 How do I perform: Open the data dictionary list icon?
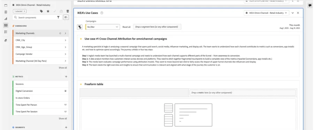point(6,32)
